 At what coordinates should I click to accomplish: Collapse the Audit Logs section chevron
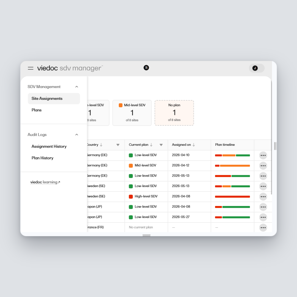click(77, 135)
